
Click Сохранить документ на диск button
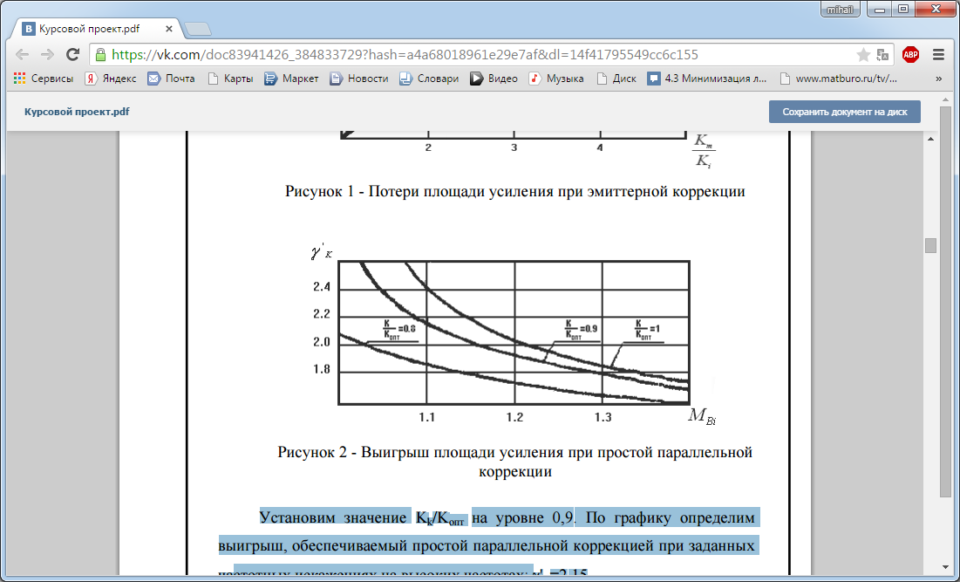point(844,112)
